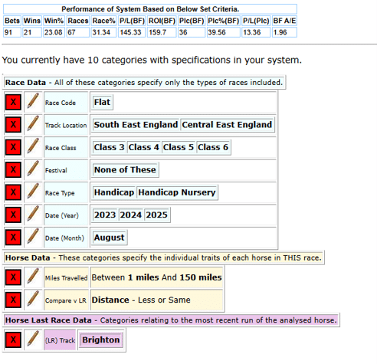377x364 pixels.
Task: Delete the Miles Travelled category red X
Action: [13, 277]
